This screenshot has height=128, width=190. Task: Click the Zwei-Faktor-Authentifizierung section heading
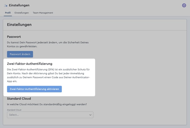point(29,64)
